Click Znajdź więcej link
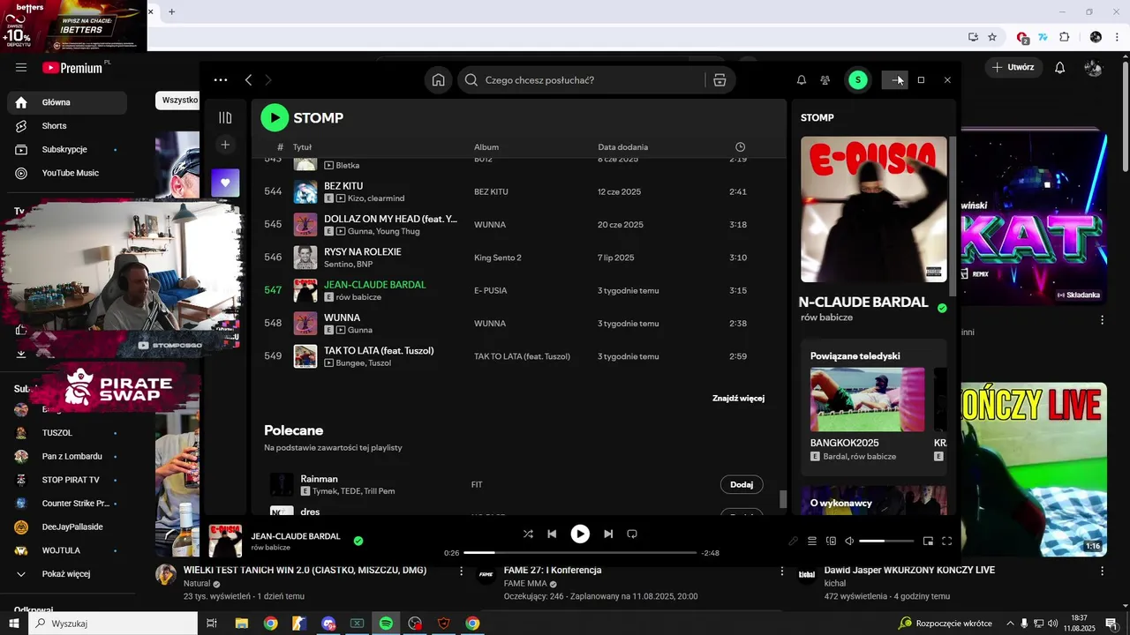Image resolution: width=1130 pixels, height=635 pixels. 738,399
